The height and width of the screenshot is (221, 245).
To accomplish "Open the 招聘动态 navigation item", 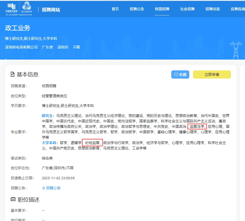I will click(x=213, y=9).
